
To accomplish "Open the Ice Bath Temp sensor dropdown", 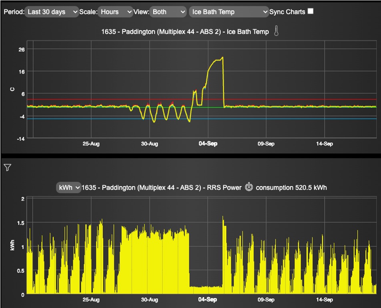I will (x=229, y=12).
